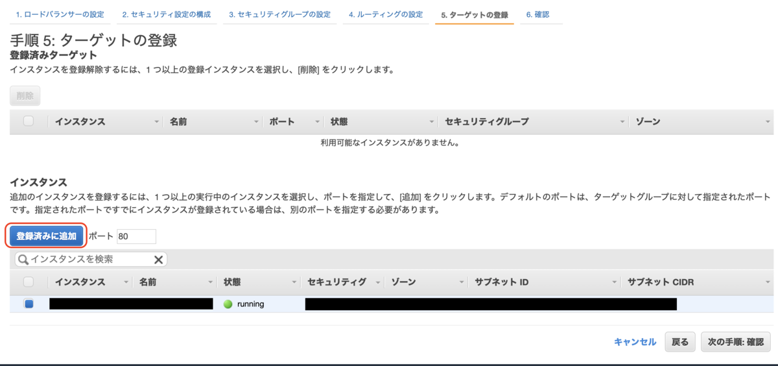Open インスタンス column menu in registered targets
Screen dimensions: 778x366
(157, 122)
